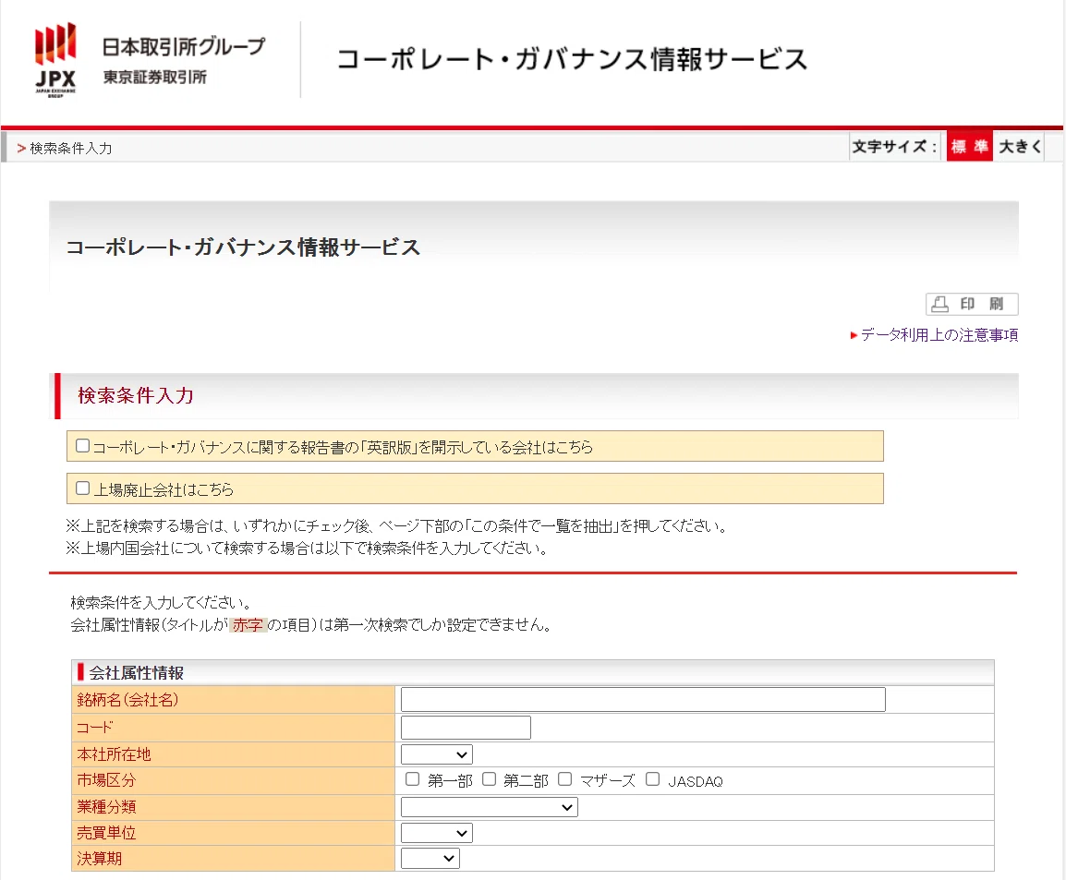This screenshot has width=1066, height=880.
Task: Click the 会社属性情報 section header
Action: [x=136, y=673]
